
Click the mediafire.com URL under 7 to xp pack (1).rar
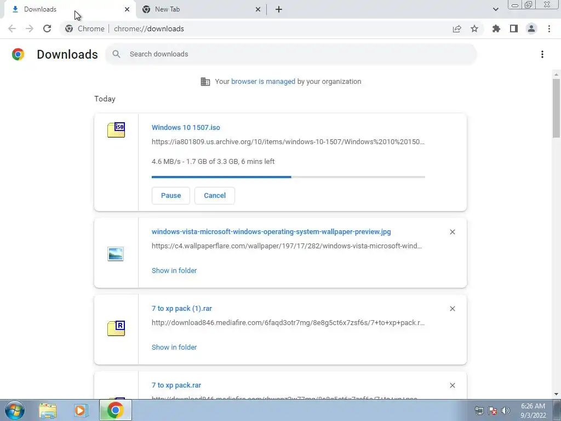pyautogui.click(x=288, y=322)
